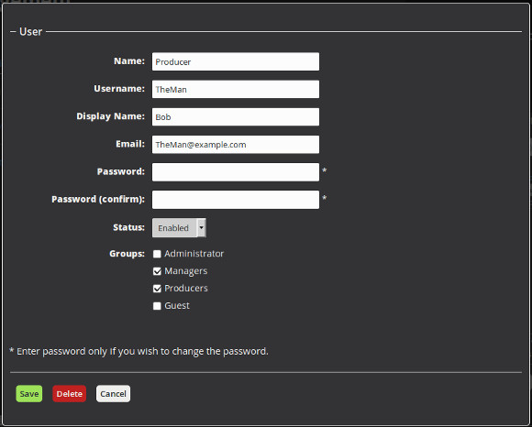Click the Managers label text
This screenshot has height=427, width=532.
point(186,271)
